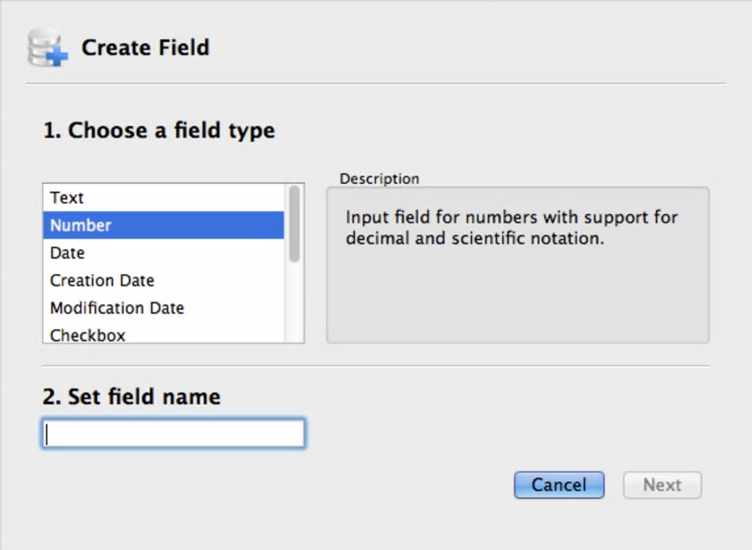
Task: Click the Choose a field type heading
Action: (159, 131)
